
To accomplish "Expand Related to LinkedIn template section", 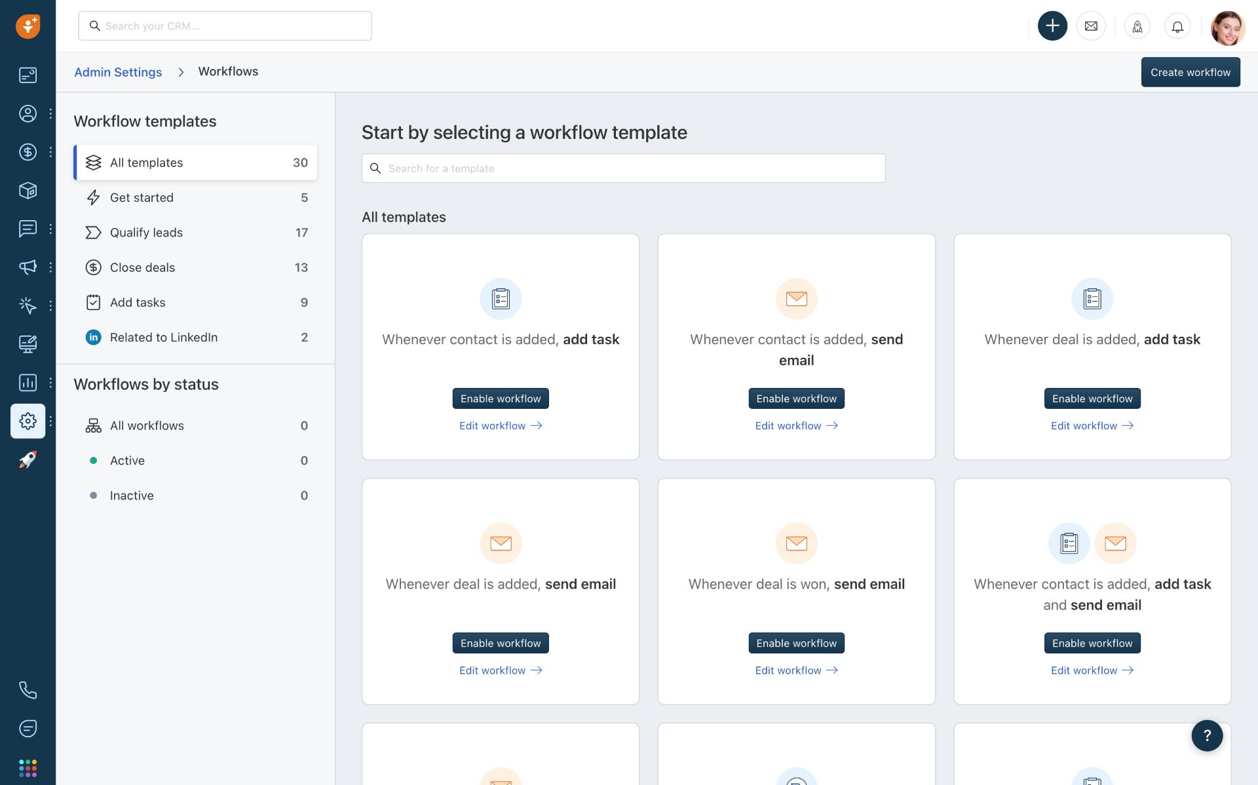I will [x=162, y=336].
